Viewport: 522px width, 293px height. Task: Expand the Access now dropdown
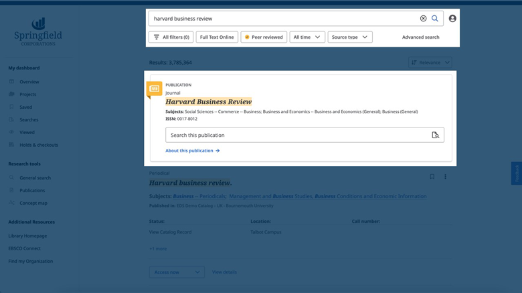point(177,272)
